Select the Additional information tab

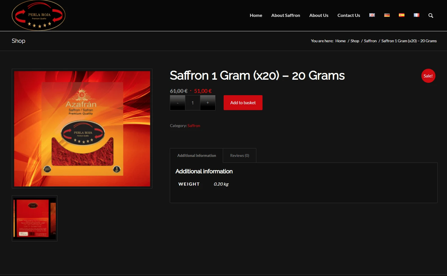click(x=197, y=155)
